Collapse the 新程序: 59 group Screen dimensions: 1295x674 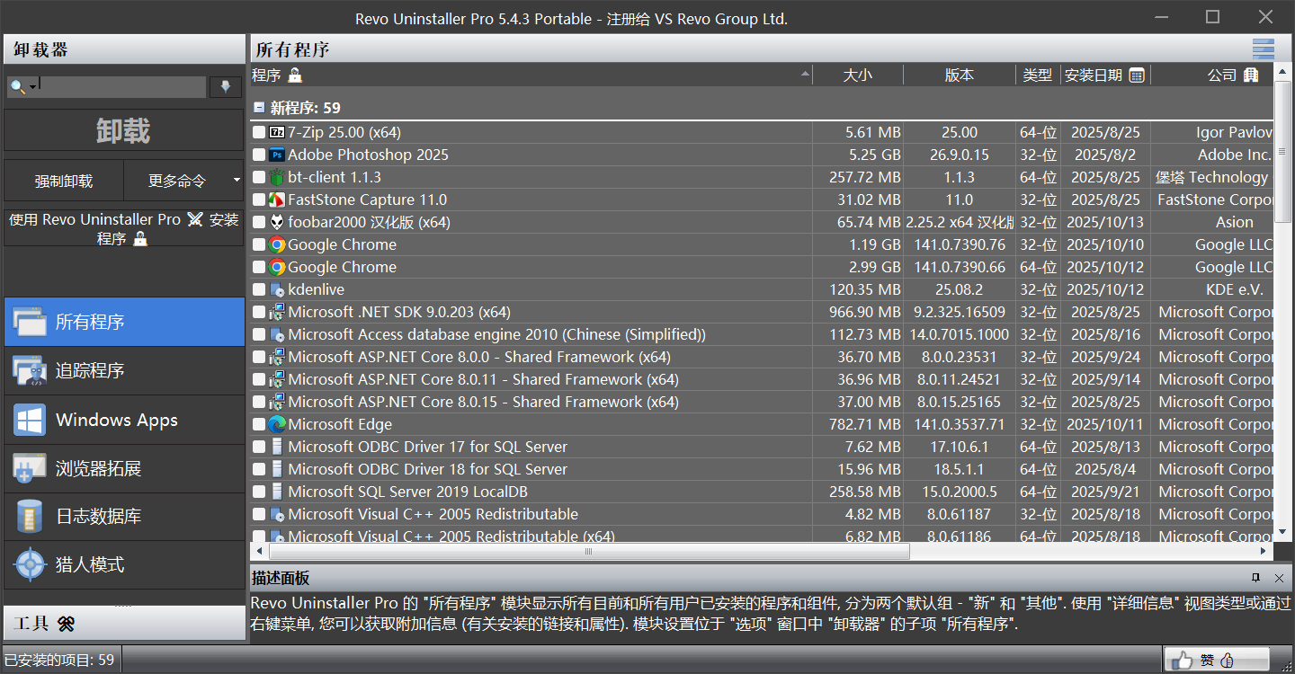click(x=259, y=108)
